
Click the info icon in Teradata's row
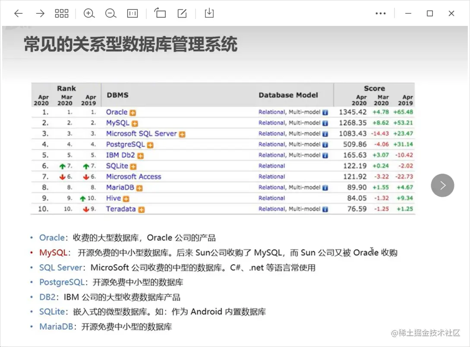click(325, 210)
